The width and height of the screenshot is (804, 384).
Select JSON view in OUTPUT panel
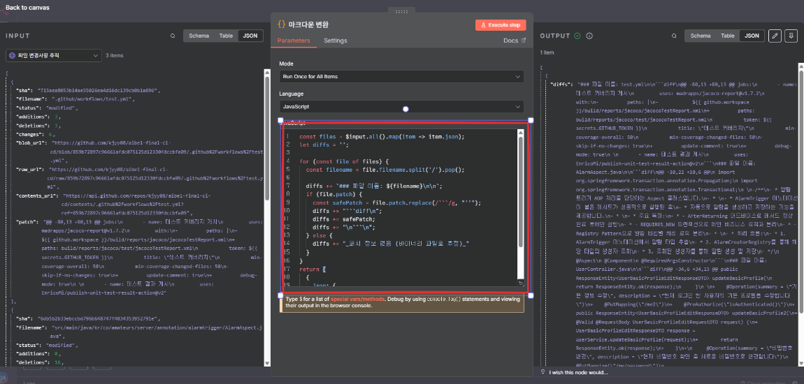point(752,36)
